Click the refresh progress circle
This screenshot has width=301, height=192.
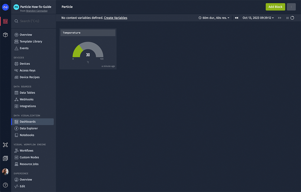pyautogui.click(x=292, y=18)
